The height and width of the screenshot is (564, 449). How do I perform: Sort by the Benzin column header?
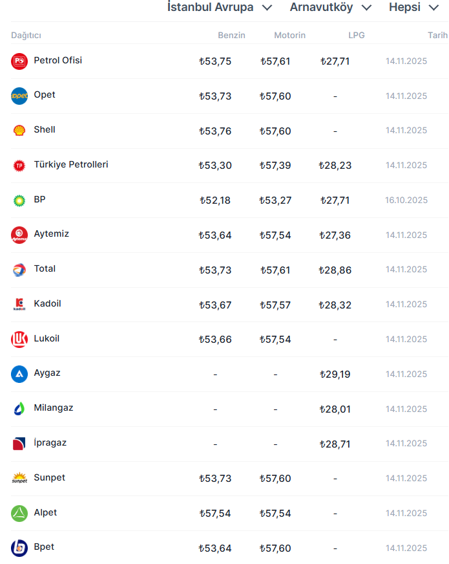coord(231,35)
